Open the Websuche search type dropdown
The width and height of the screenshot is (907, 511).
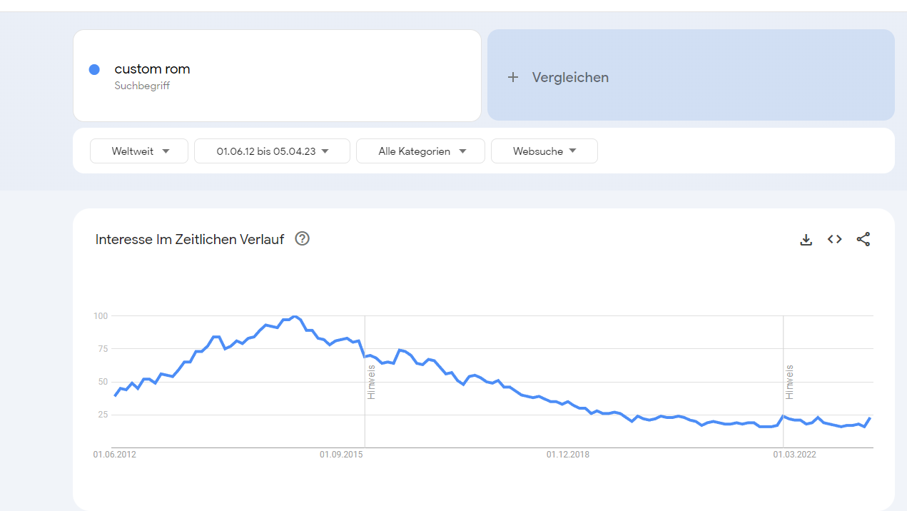click(x=544, y=151)
